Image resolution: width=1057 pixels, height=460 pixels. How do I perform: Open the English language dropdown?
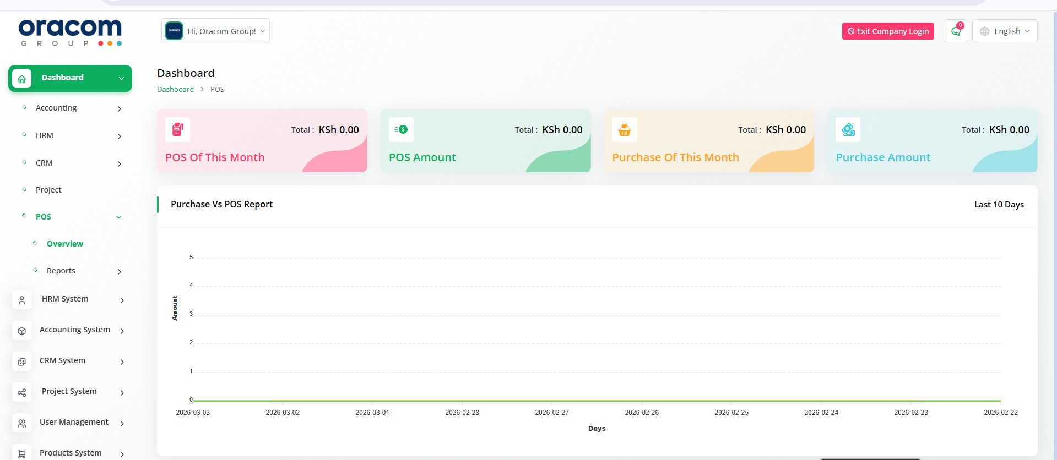coord(1005,31)
